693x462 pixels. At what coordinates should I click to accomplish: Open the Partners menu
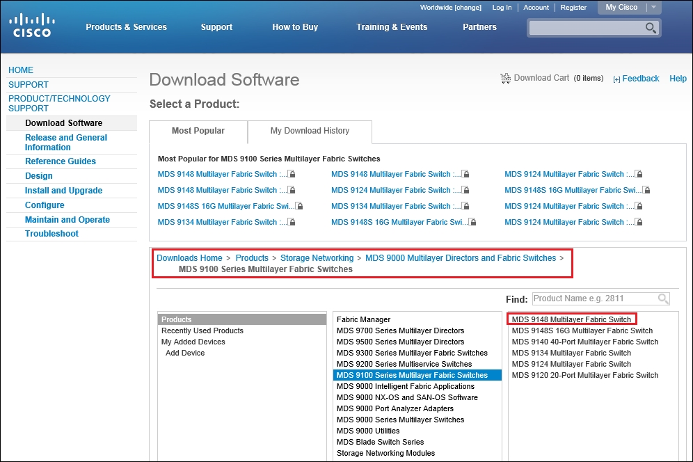(479, 27)
